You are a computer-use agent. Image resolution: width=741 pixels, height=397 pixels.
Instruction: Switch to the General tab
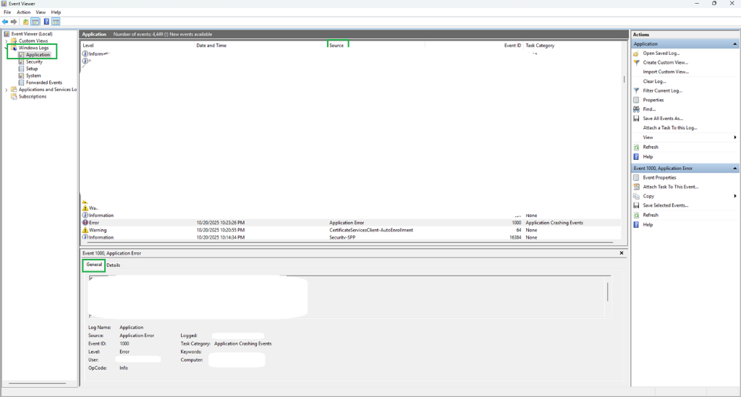(94, 265)
